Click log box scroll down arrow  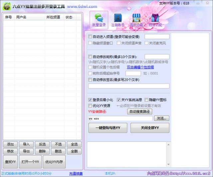click(x=168, y=164)
